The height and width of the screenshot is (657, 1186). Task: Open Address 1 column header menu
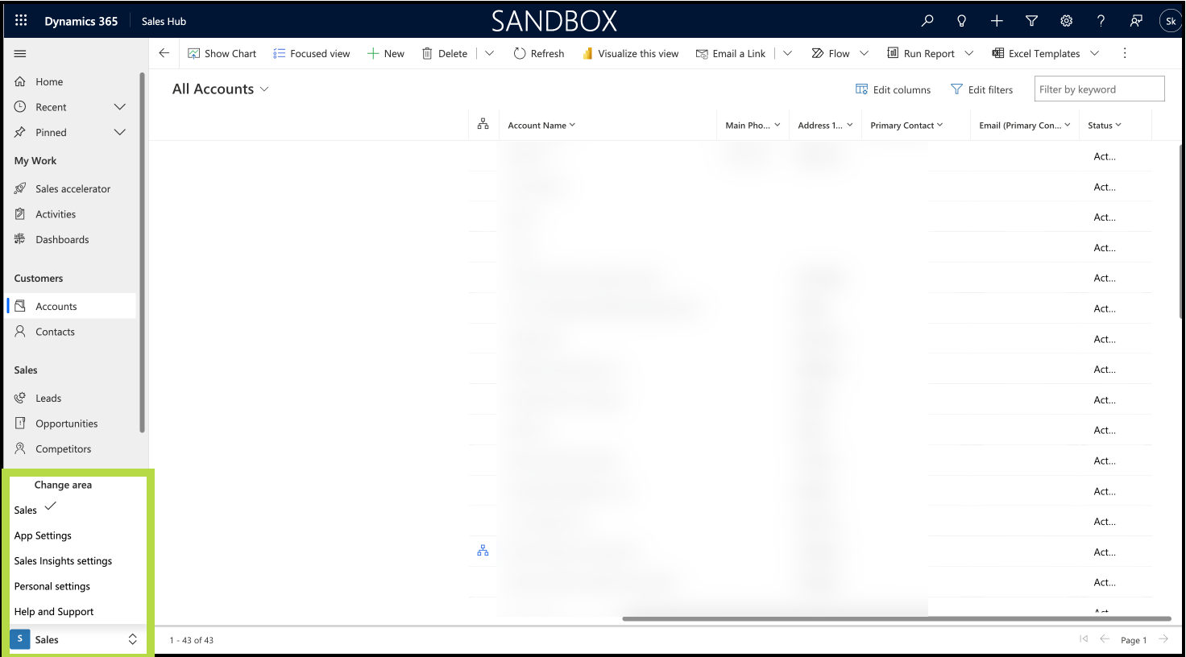point(825,125)
